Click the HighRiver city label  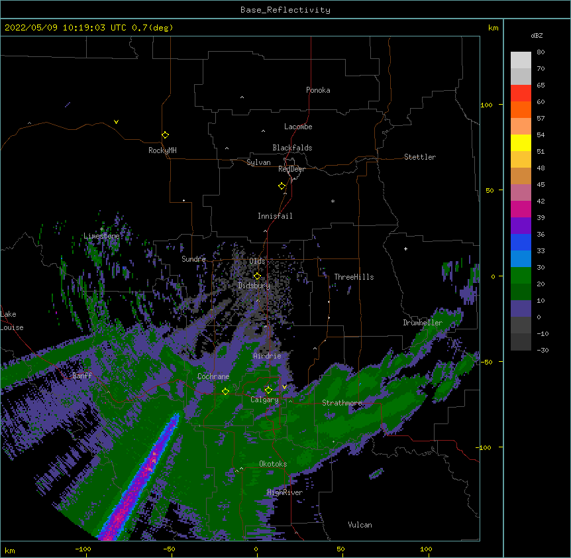[x=285, y=492]
